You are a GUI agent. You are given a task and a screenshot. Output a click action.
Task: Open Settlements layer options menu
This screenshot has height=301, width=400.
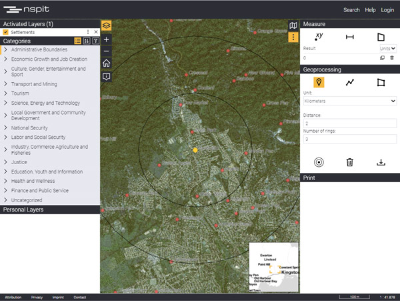click(x=88, y=32)
